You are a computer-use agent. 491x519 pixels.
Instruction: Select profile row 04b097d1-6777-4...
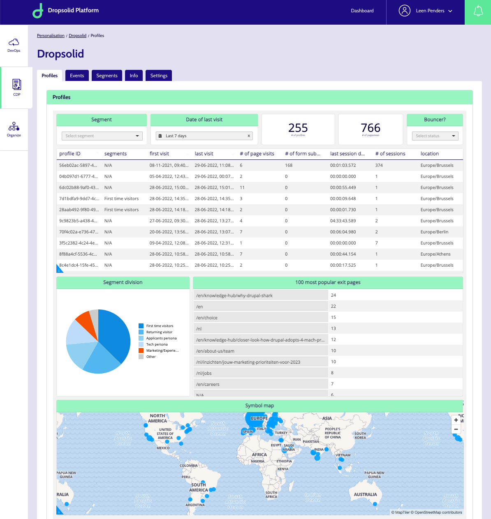260,176
